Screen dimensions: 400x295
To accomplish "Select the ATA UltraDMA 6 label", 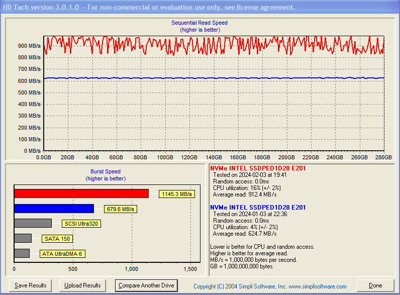I will [x=62, y=254].
